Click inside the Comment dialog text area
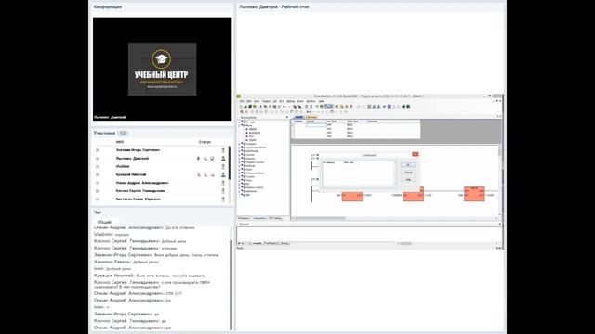Viewport: 595px width, 334px height. [x=358, y=173]
